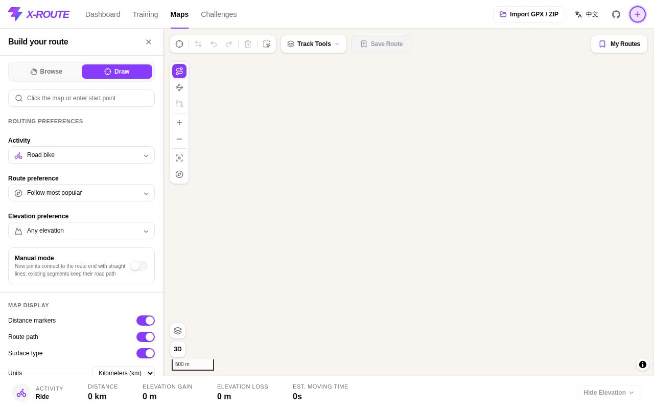
Task: Select the Maps tab
Action: [179, 14]
